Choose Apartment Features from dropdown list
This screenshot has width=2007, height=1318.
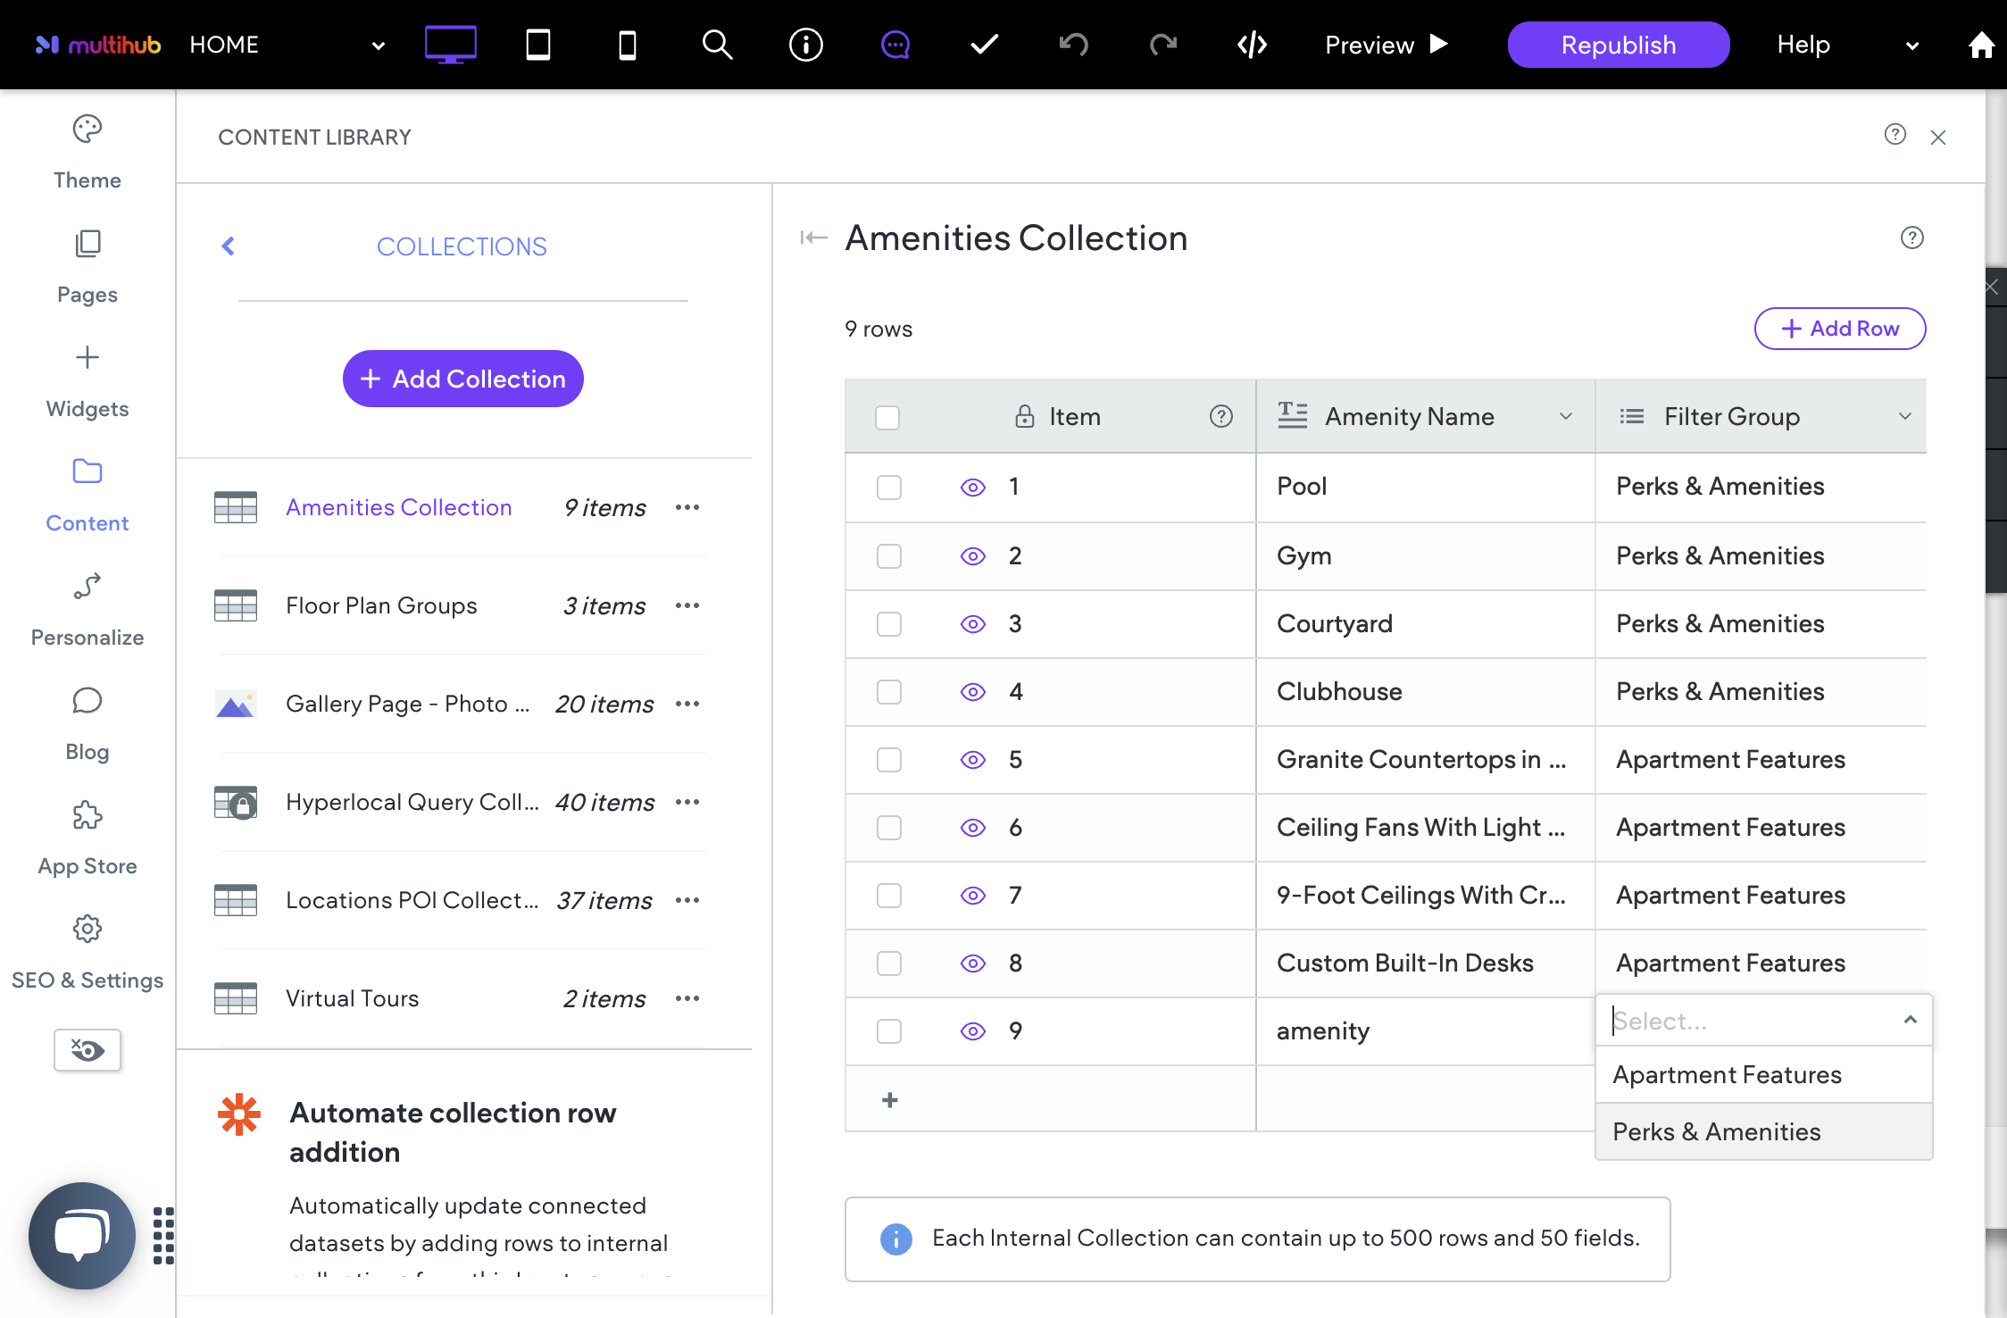[x=1763, y=1074]
